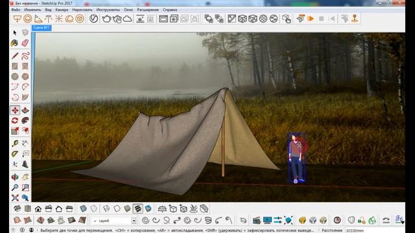The width and height of the screenshot is (415, 233).
Task: Open the Нарисовать menu
Action: (x=82, y=10)
